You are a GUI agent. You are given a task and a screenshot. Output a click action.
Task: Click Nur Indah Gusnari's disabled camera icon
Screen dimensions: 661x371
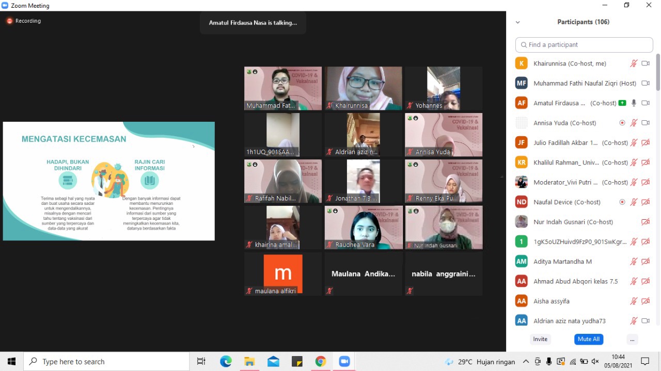pos(645,222)
